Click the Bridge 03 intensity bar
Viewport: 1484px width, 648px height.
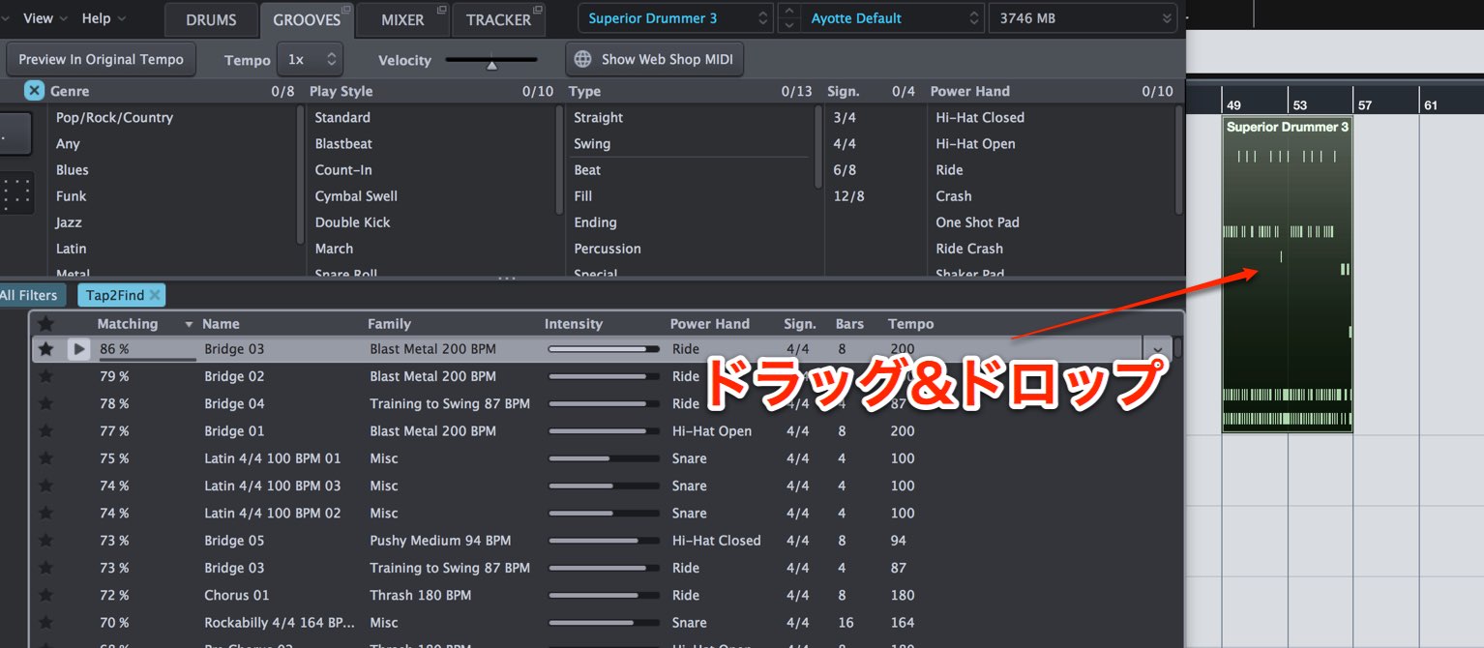click(604, 349)
